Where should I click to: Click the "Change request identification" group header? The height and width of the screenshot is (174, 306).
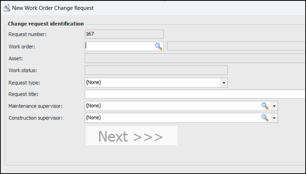click(x=46, y=24)
